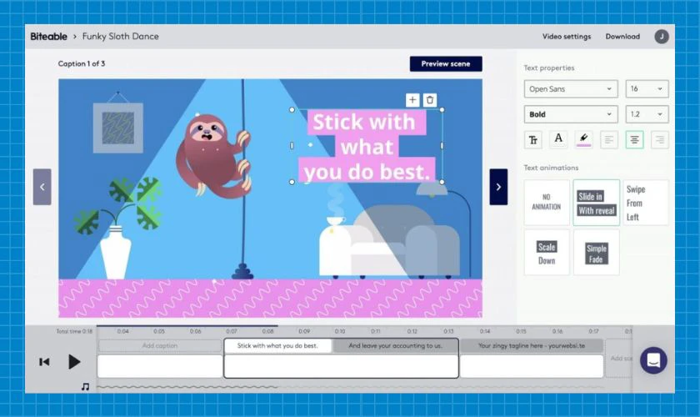
Task: Skip back to start of timeline
Action: (44, 362)
